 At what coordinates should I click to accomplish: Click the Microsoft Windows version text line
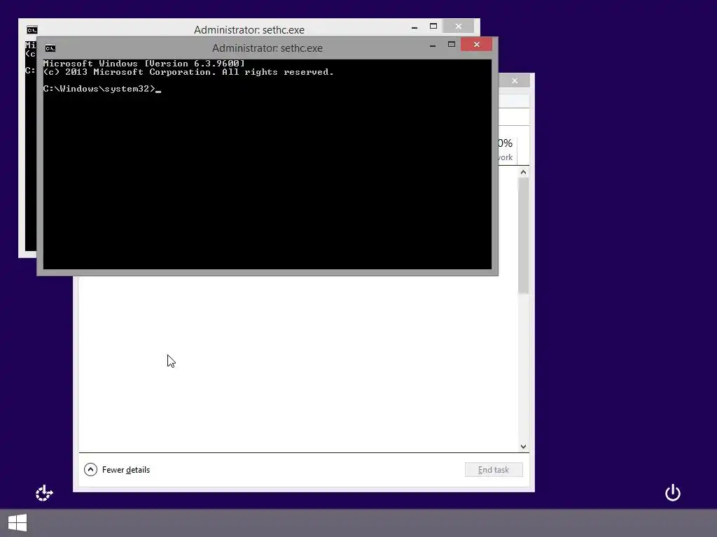144,64
